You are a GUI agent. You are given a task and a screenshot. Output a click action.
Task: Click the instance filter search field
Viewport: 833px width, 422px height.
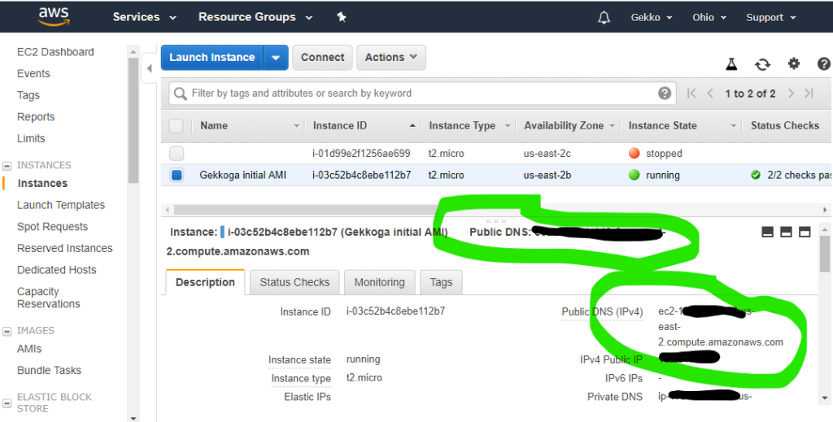[423, 94]
